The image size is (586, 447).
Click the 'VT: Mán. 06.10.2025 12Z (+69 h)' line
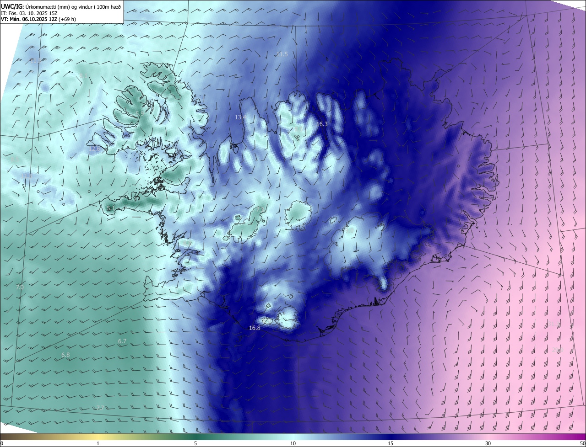click(38, 19)
